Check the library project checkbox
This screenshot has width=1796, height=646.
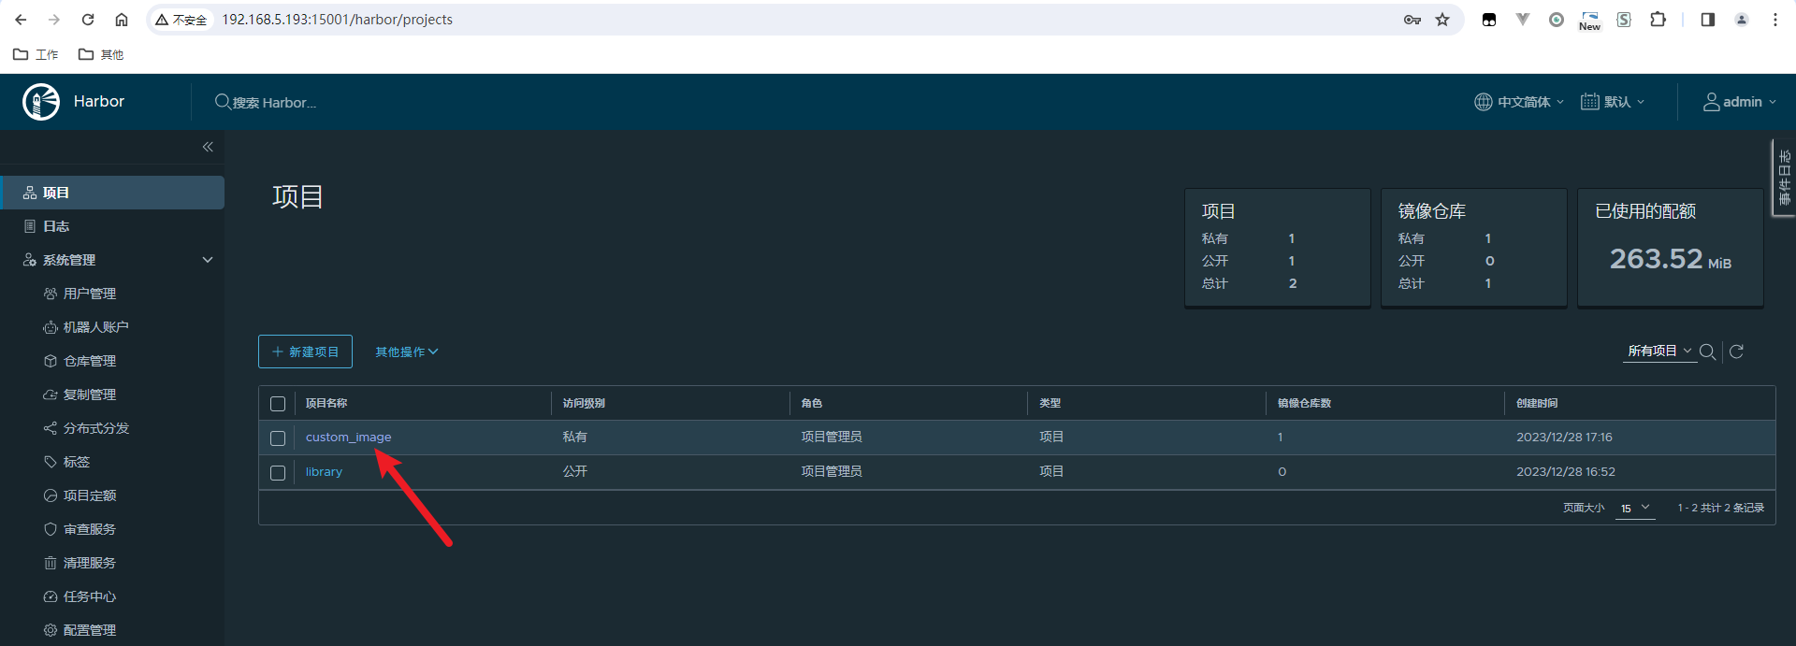point(278,473)
